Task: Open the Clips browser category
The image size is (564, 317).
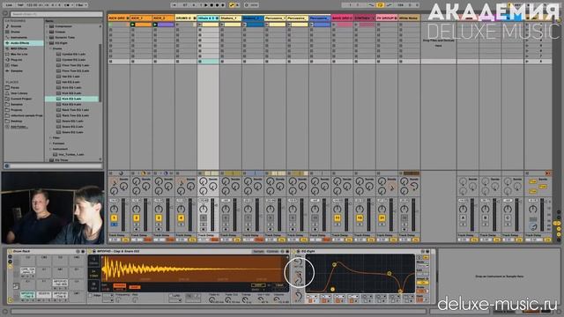Action: point(14,65)
